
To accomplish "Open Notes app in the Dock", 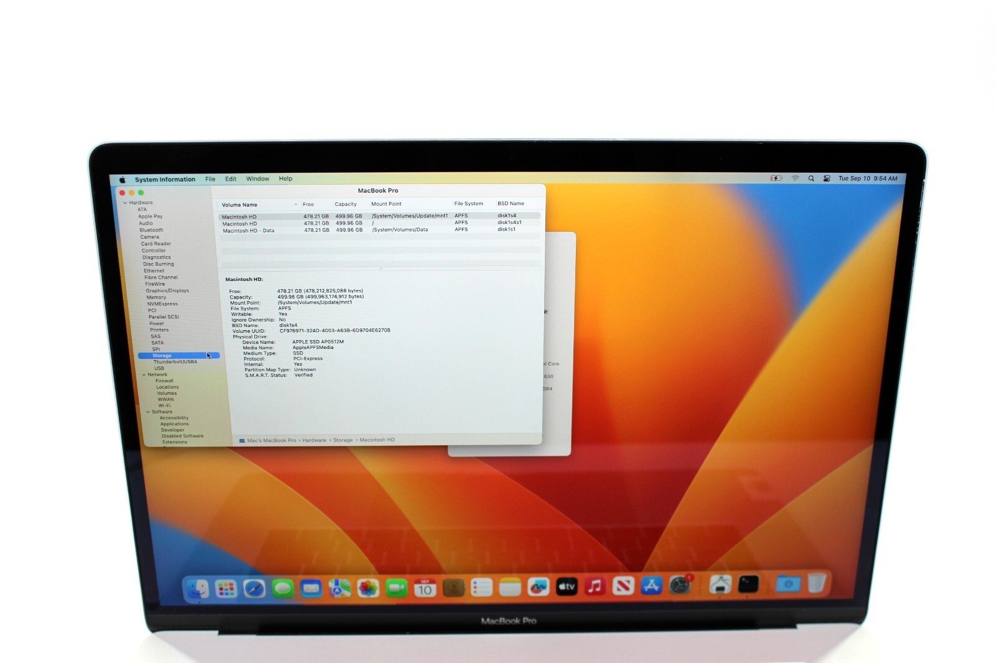I will [510, 587].
